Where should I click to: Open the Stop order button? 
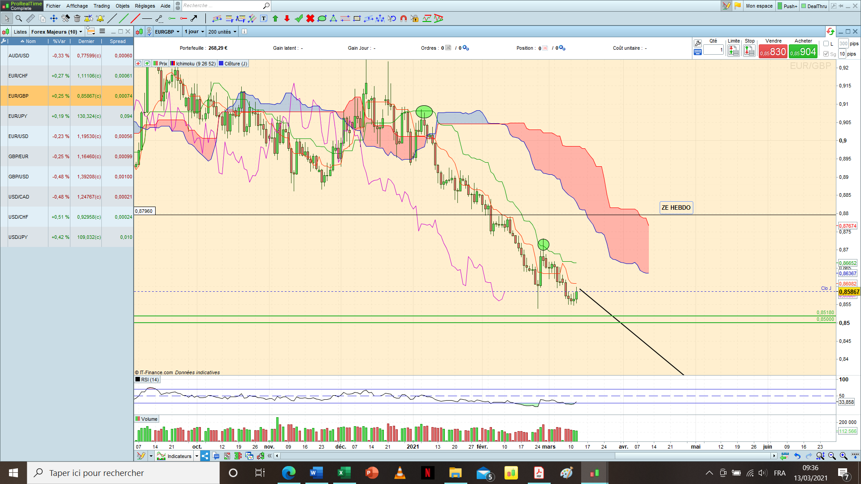749,51
